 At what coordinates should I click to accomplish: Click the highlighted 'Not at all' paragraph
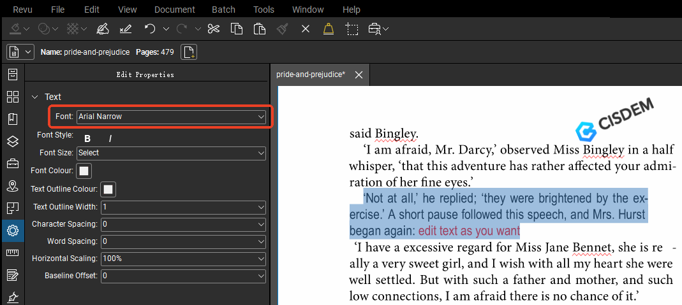pyautogui.click(x=499, y=214)
